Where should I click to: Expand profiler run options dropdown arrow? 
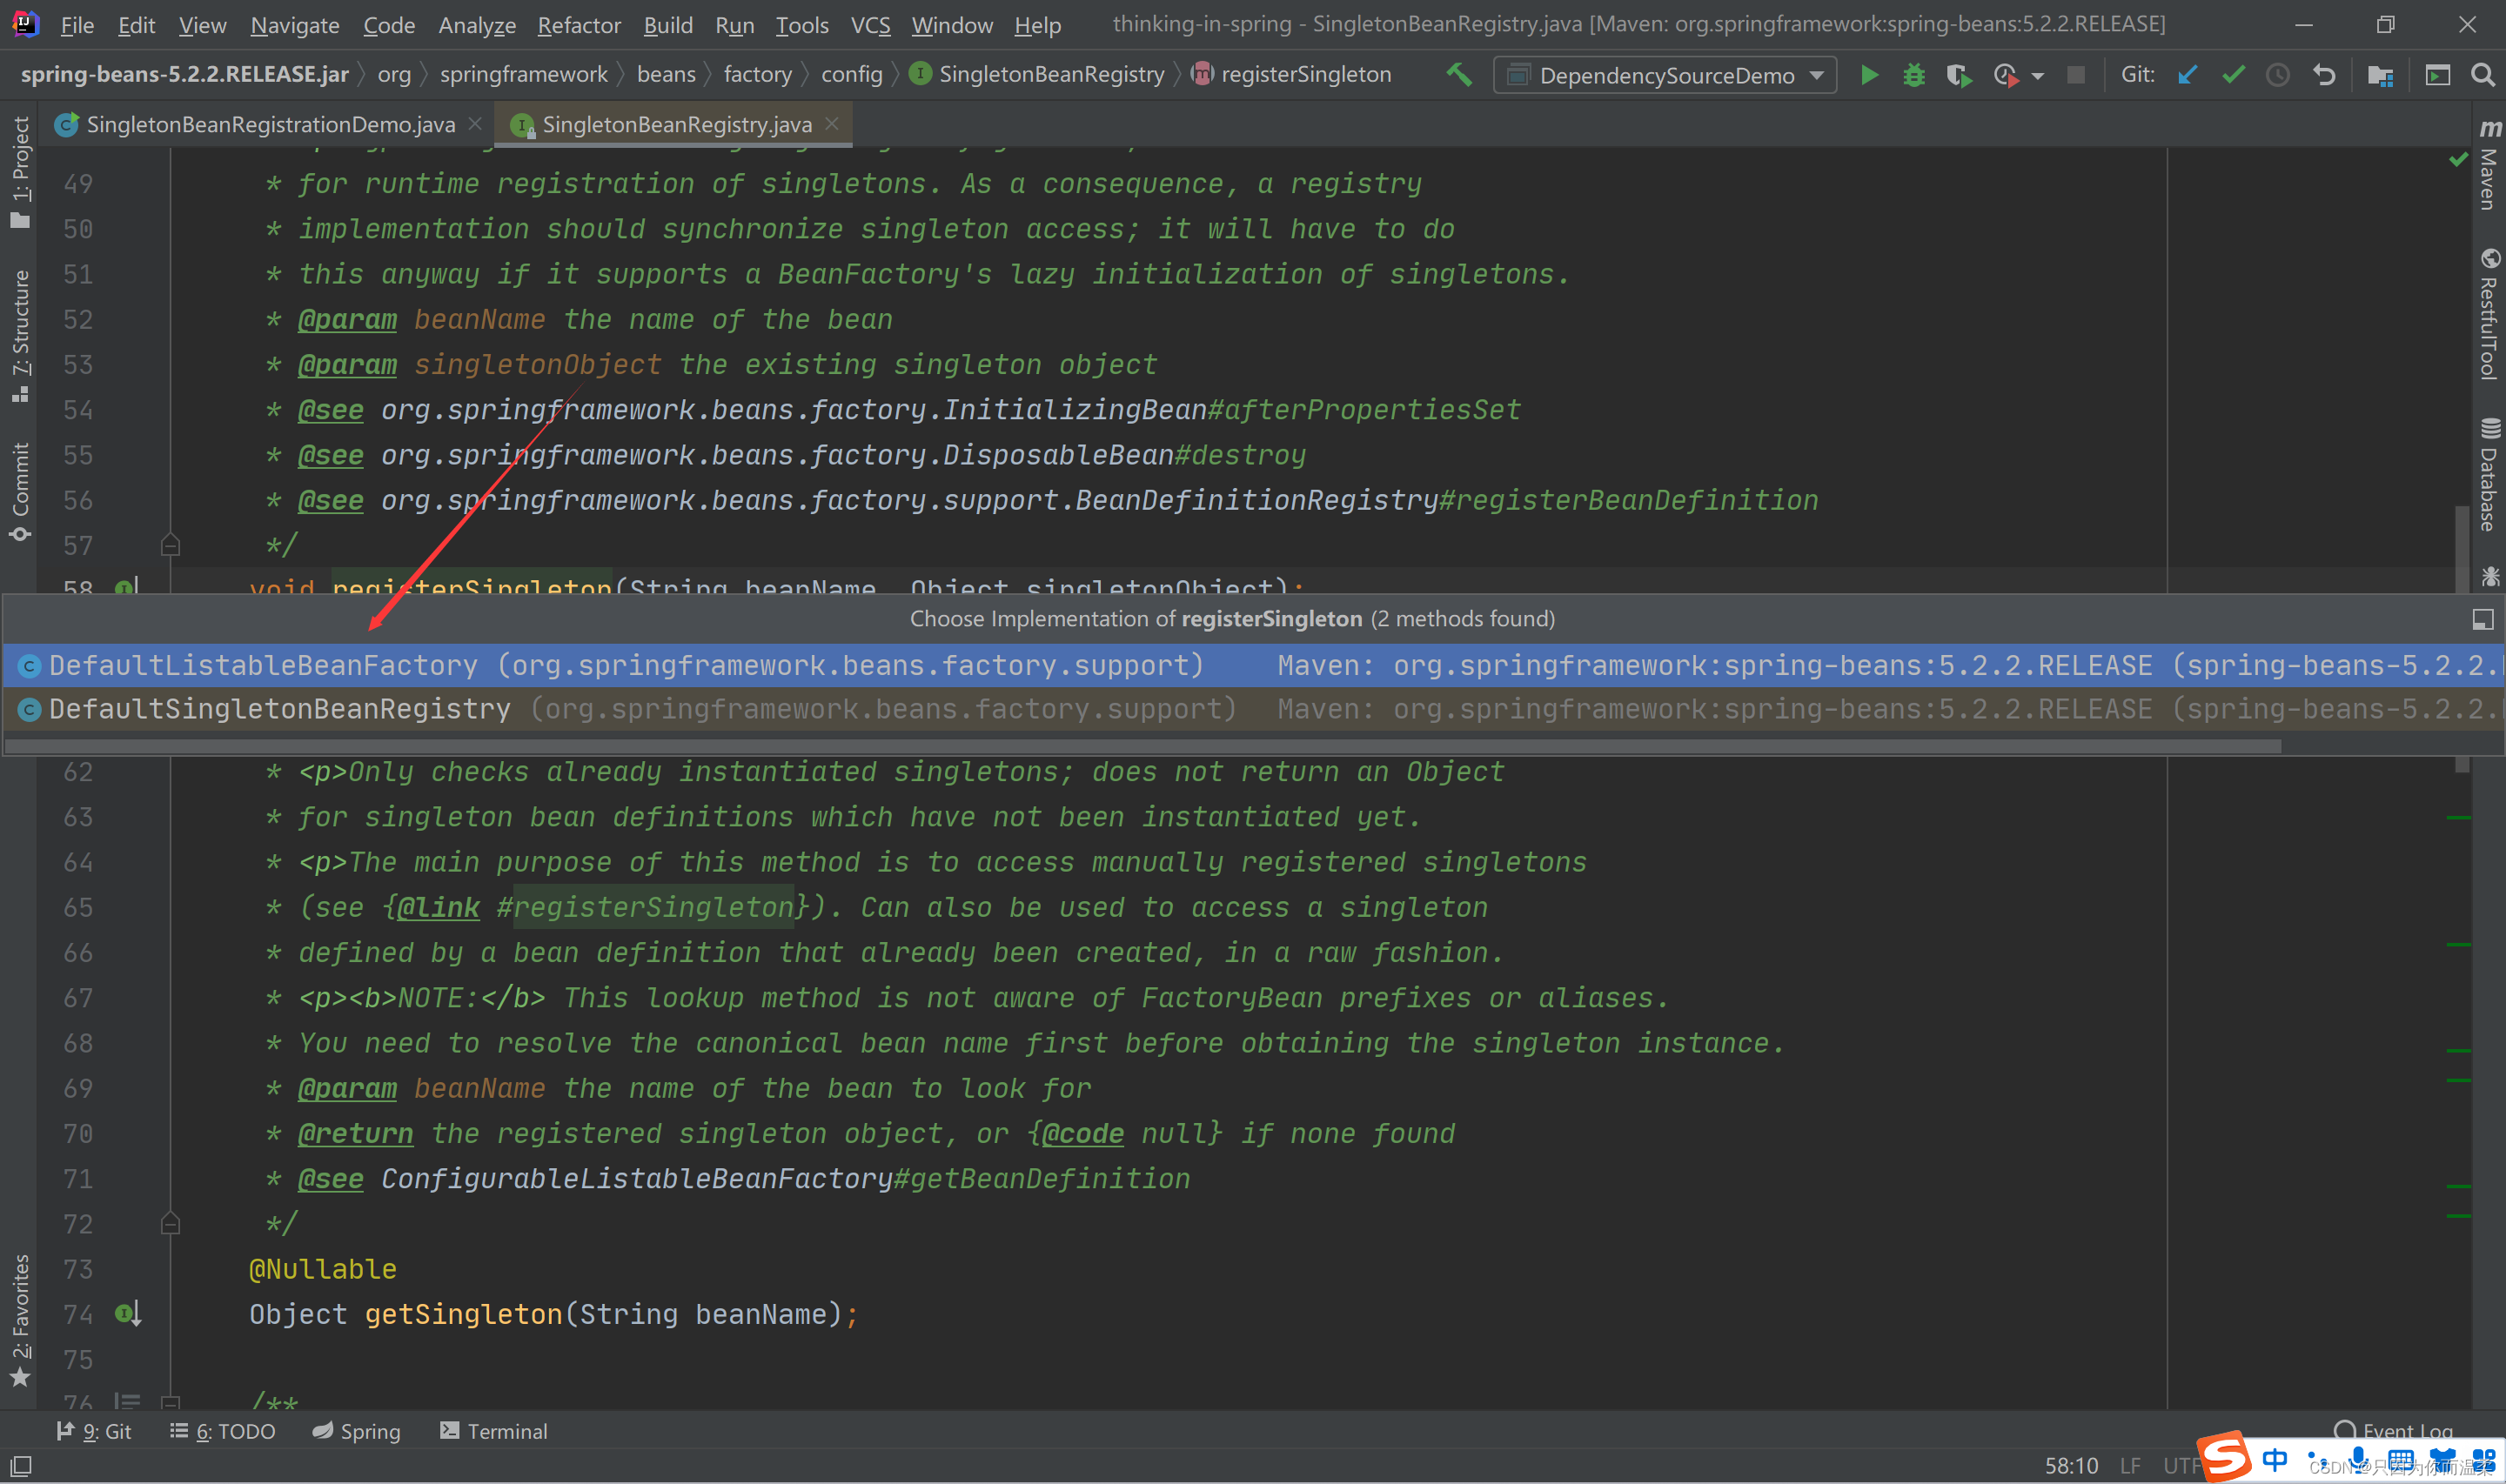(x=2038, y=76)
